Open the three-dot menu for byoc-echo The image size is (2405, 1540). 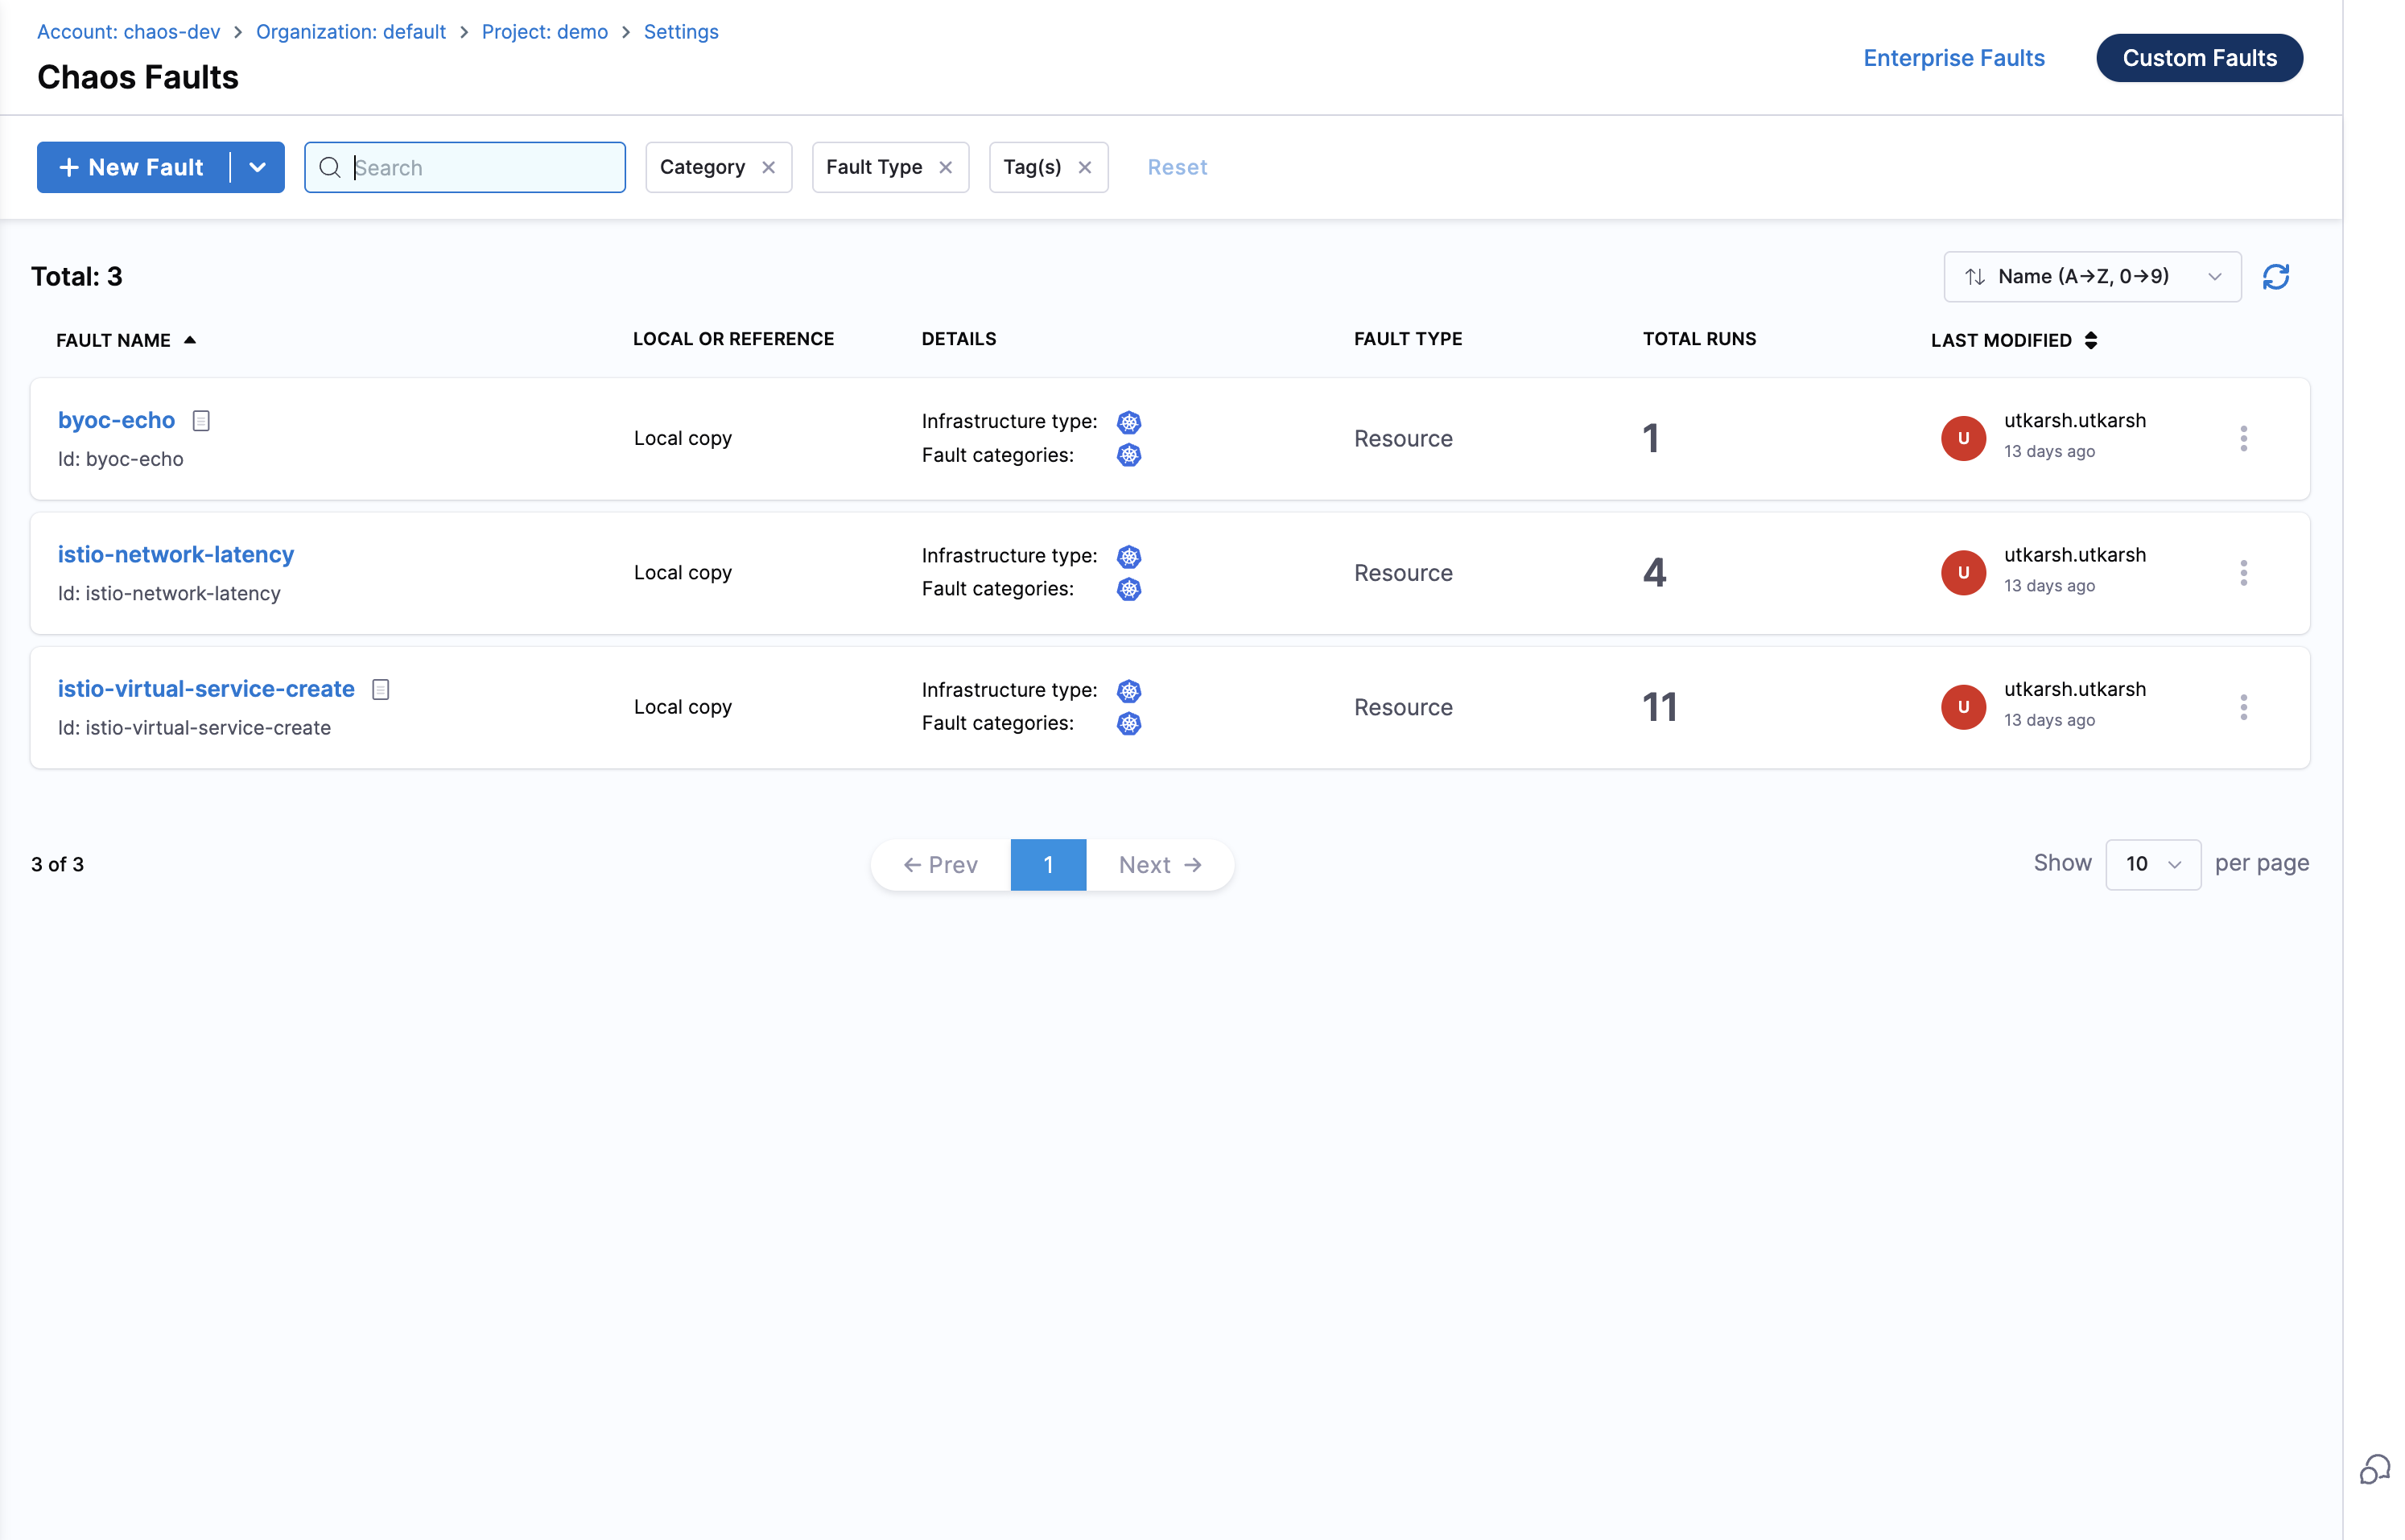[x=2243, y=439]
